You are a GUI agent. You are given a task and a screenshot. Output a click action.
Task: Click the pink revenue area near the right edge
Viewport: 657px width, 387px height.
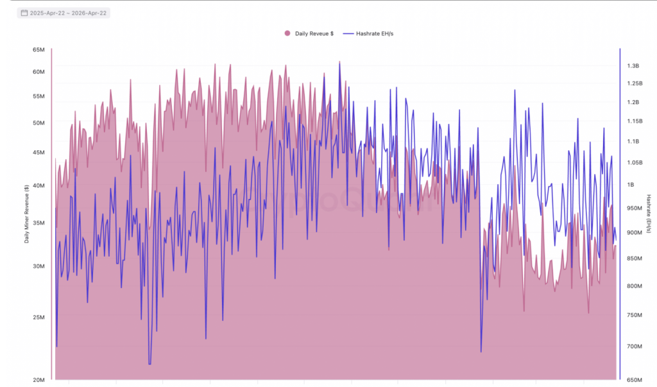click(x=603, y=321)
